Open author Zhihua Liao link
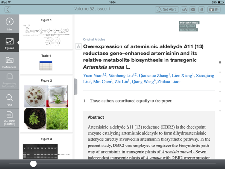The width and height of the screenshot is (225, 169). click(x=168, y=82)
